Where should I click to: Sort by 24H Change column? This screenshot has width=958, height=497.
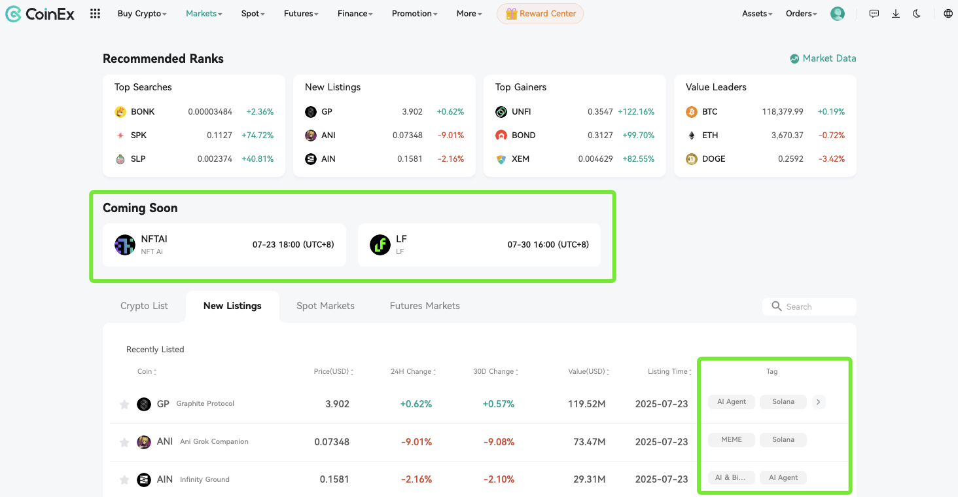coord(414,372)
